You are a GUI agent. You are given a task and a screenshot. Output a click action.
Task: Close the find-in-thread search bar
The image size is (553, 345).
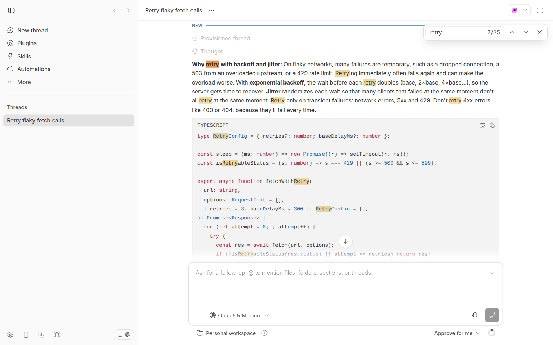coord(540,32)
